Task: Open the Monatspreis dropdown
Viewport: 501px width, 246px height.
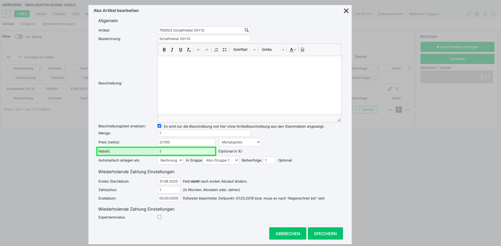Action: pyautogui.click(x=240, y=142)
